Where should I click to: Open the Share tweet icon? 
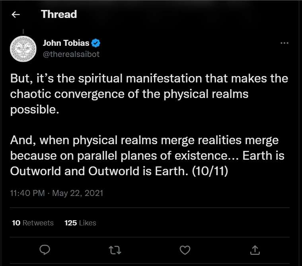255,249
